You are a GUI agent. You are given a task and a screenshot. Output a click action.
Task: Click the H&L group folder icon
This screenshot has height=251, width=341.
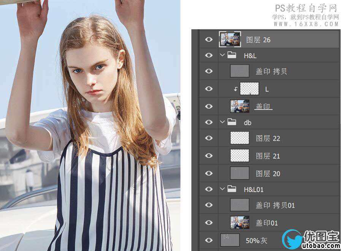click(232, 55)
